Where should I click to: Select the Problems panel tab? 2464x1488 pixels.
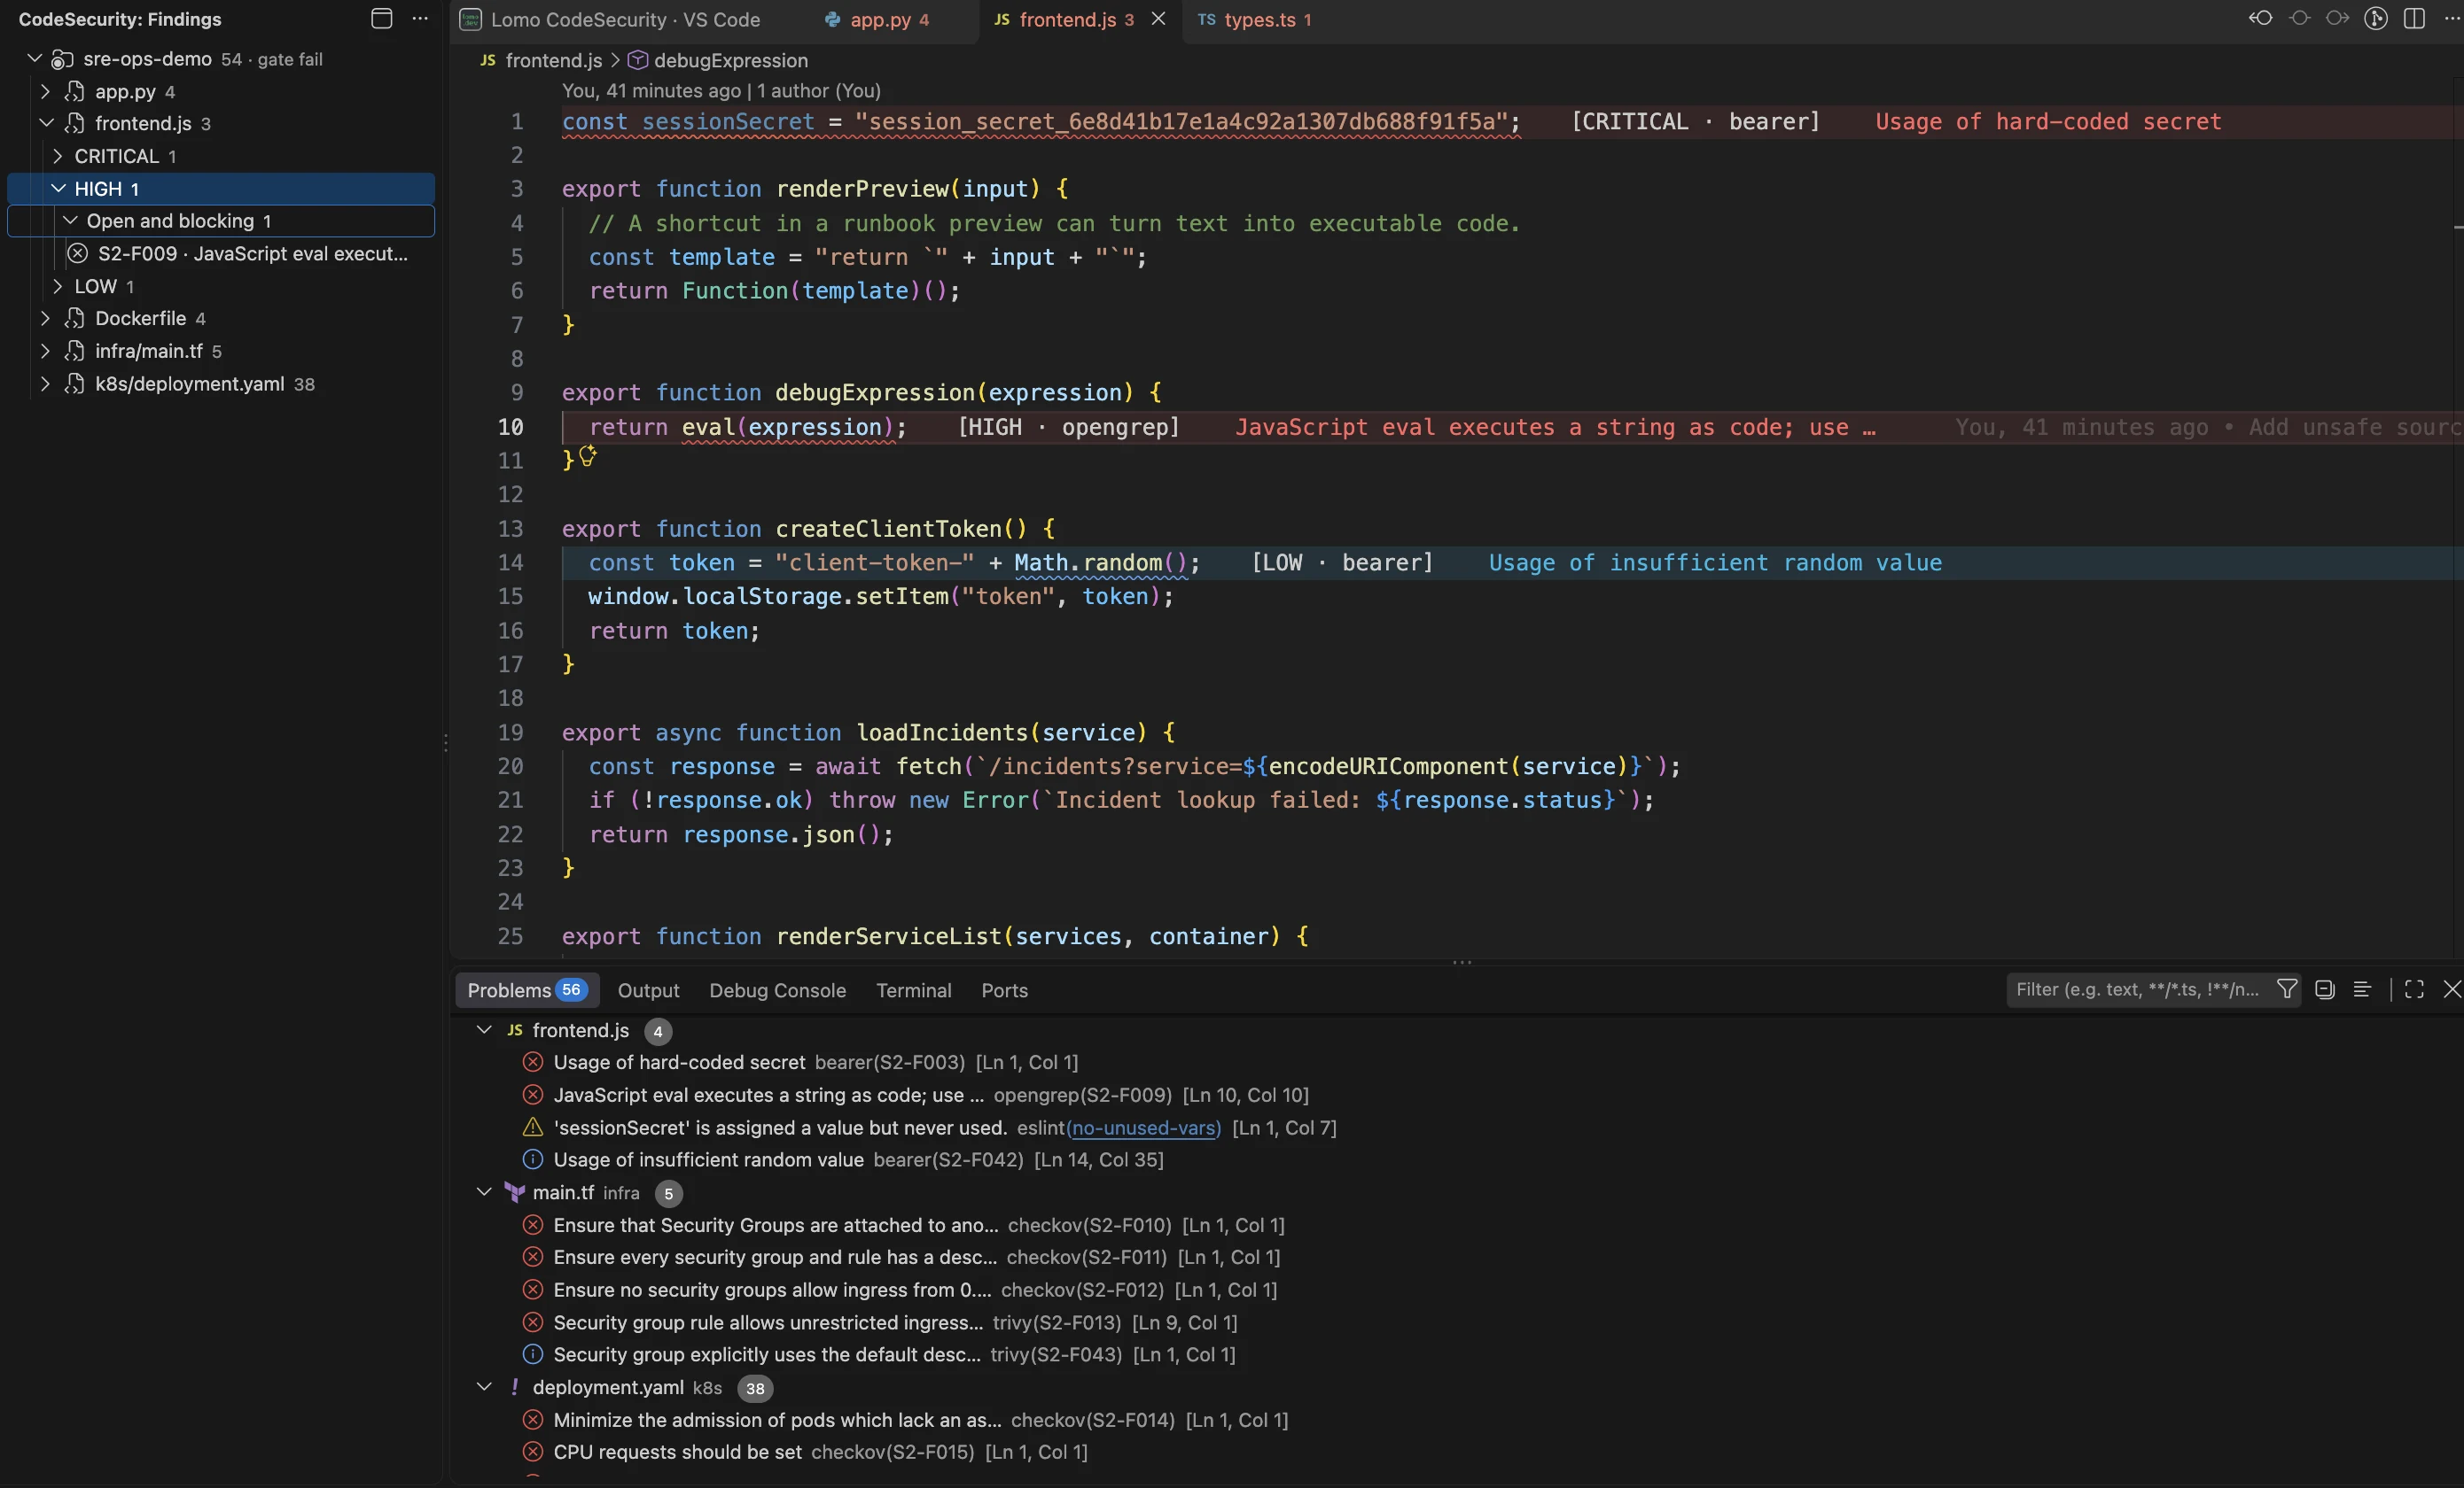(x=527, y=989)
